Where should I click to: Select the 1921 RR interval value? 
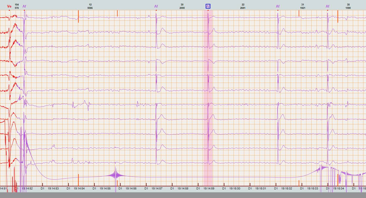[303, 8]
